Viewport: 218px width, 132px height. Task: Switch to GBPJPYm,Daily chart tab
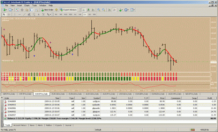tap(9, 94)
